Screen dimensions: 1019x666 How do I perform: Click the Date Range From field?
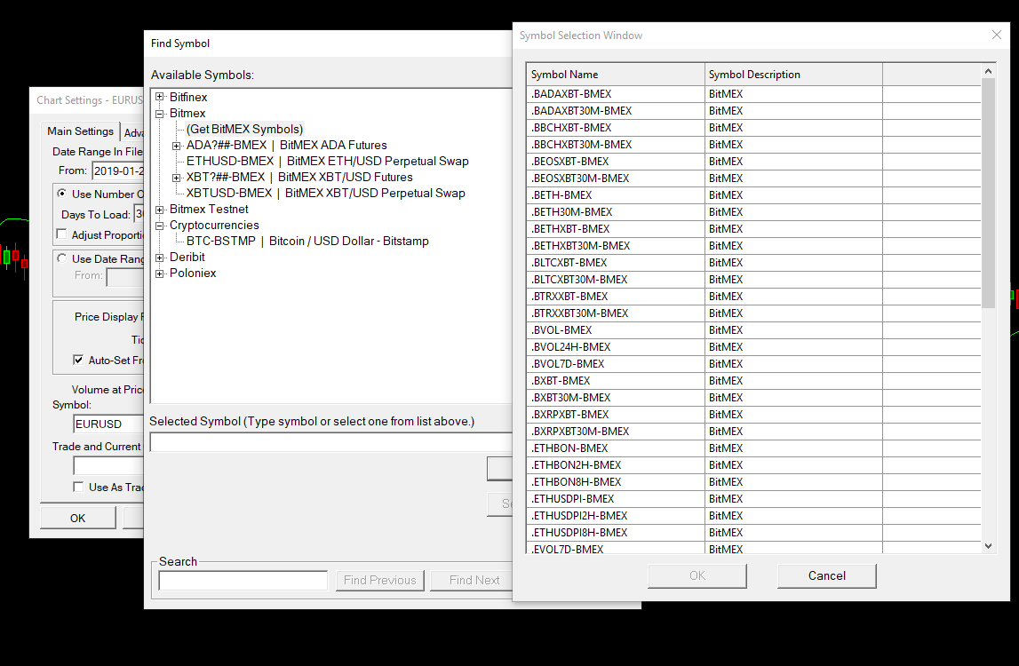tap(117, 170)
